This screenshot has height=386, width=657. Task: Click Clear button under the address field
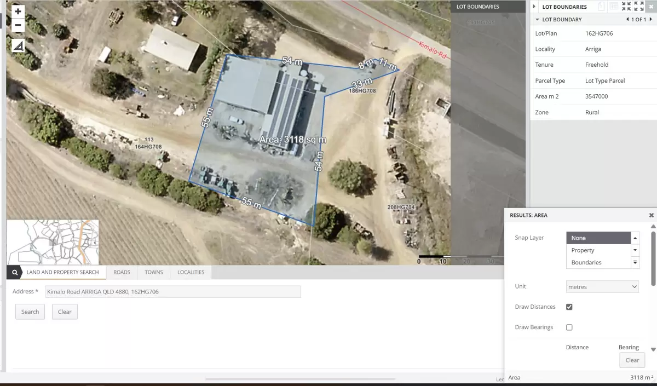(65, 312)
